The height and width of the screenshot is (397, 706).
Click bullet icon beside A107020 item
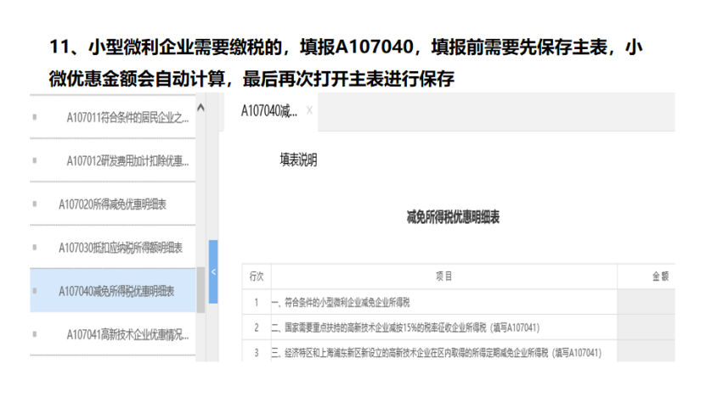(35, 204)
